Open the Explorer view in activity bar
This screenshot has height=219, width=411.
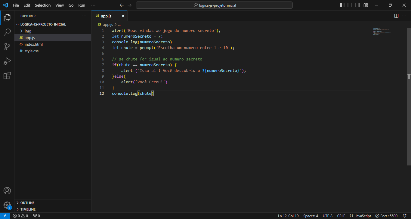[x=7, y=18]
